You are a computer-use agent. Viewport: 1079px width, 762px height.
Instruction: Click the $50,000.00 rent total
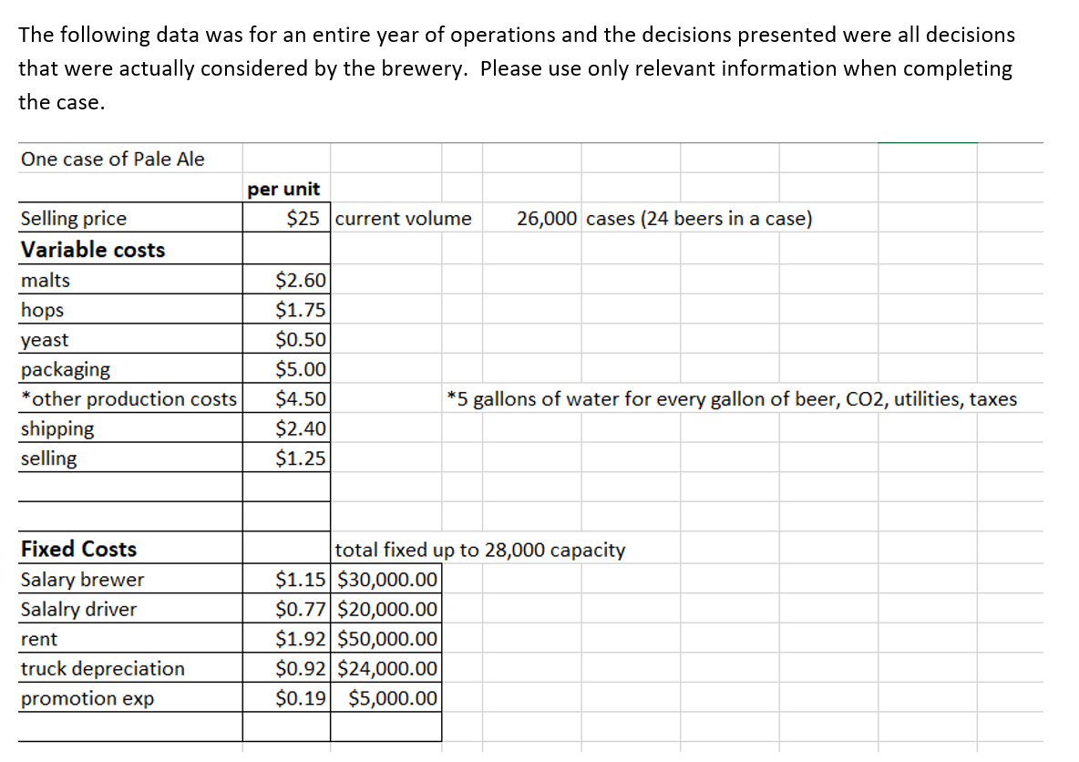click(387, 639)
